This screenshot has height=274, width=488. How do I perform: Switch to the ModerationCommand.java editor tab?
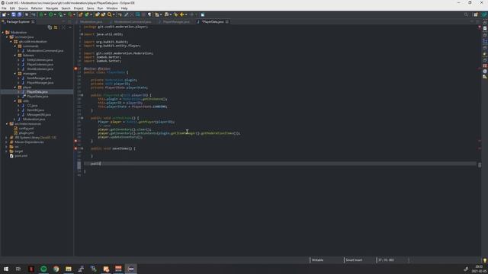click(x=132, y=22)
